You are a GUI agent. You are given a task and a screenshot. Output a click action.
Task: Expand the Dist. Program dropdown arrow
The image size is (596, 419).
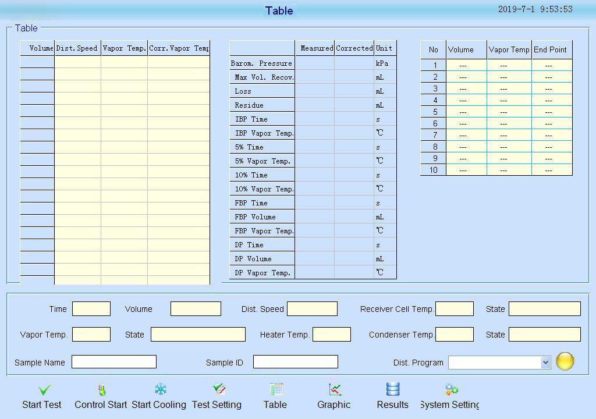click(x=545, y=363)
